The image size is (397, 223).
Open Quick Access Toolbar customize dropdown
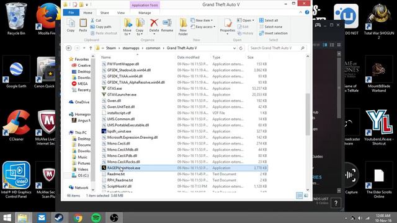point(87,4)
